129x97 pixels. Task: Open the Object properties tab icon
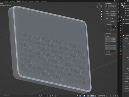tap(121, 36)
